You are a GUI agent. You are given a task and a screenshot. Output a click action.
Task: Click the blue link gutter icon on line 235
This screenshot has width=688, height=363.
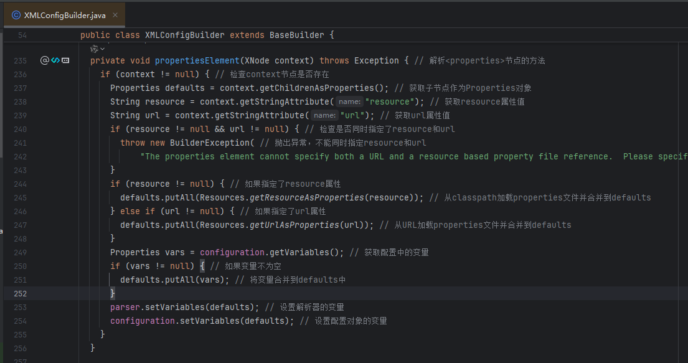55,60
